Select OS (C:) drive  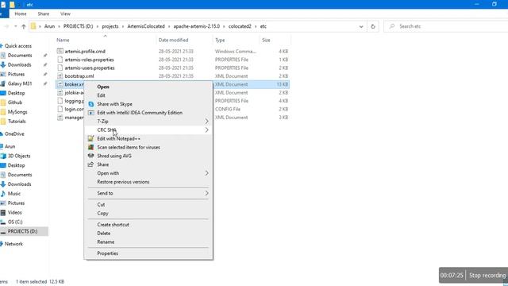coord(15,222)
